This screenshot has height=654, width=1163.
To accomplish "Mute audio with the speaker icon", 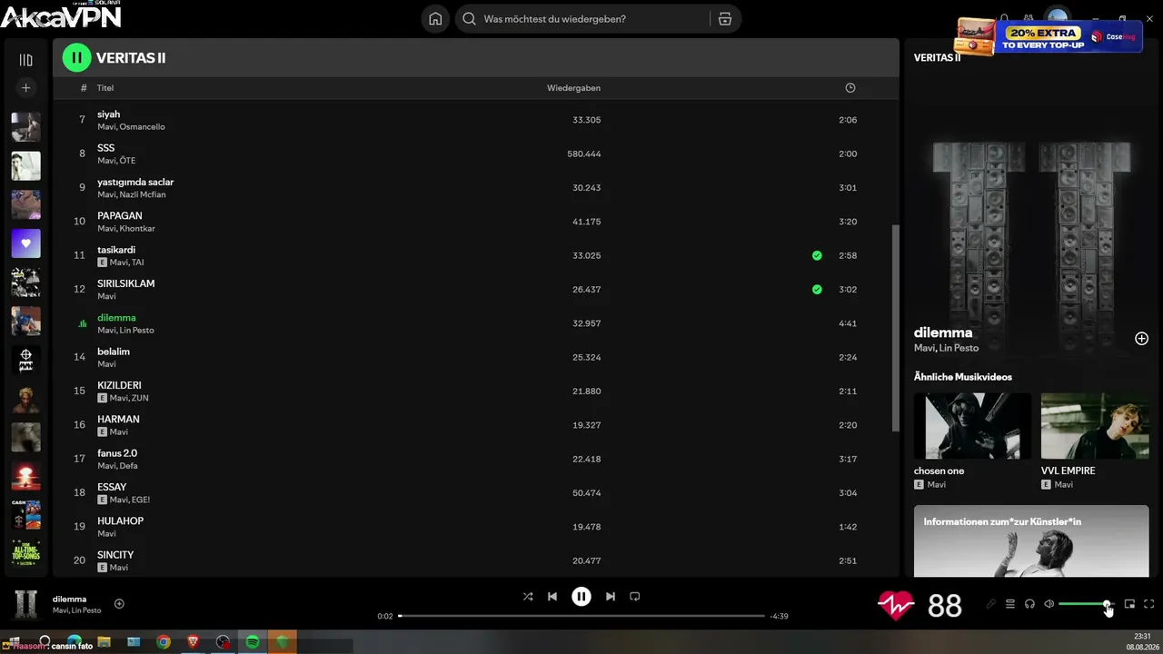I will click(x=1049, y=604).
